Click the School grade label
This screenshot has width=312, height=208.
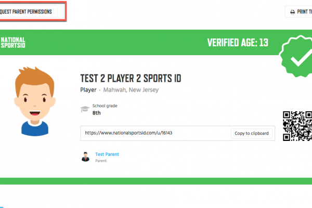[x=105, y=106]
